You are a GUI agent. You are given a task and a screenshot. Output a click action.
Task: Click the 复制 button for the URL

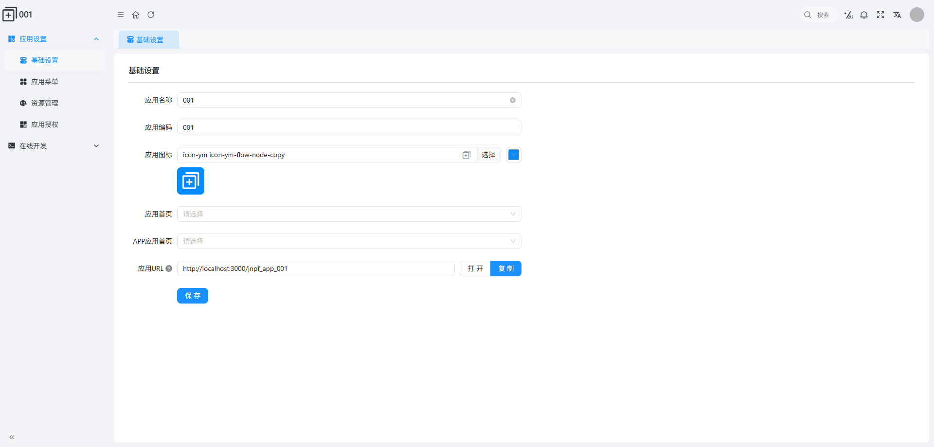click(506, 268)
